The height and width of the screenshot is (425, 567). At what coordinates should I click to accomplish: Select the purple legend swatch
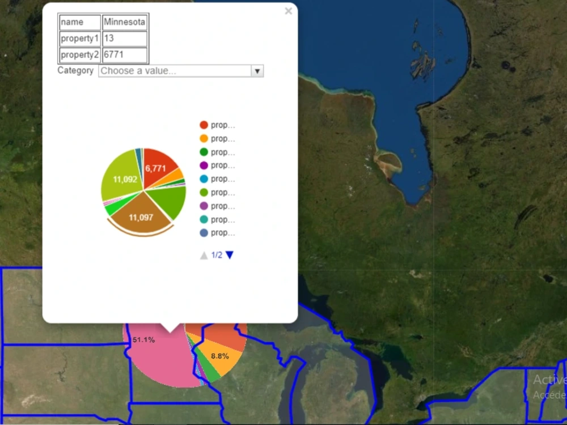[x=204, y=165]
